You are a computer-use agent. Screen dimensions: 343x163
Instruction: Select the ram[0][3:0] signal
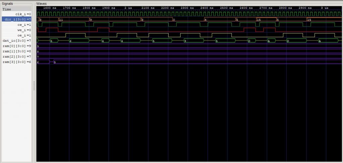(17, 46)
